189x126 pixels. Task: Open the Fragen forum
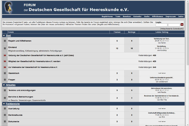12,80
